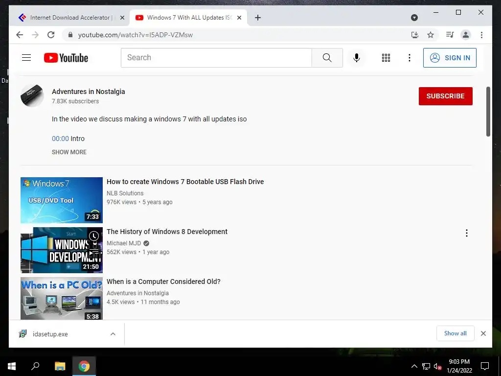Viewport: 501px width, 376px height.
Task: Click Michael MJD channel name
Action: pos(124,243)
